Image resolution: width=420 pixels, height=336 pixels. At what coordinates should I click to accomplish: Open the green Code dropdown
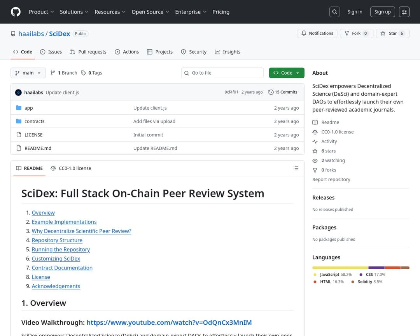tap(287, 73)
